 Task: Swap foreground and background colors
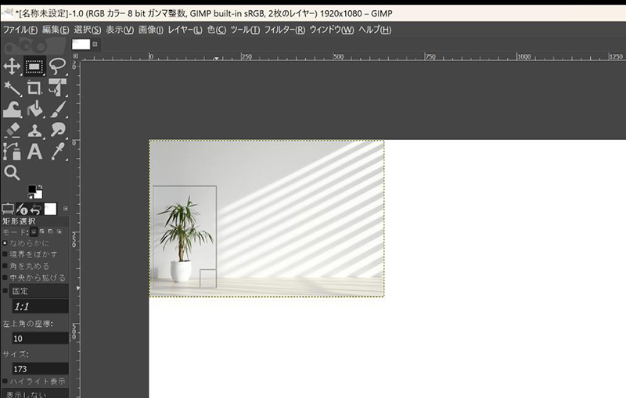[x=40, y=187]
